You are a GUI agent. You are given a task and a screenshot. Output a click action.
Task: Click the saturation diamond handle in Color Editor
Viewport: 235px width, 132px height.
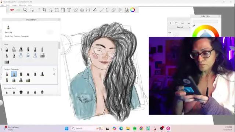point(205,31)
